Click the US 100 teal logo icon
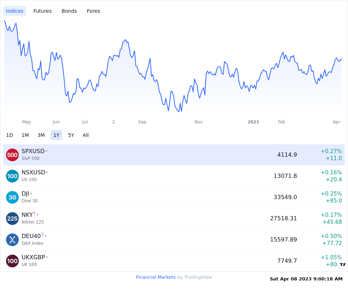The width and height of the screenshot is (348, 290). coord(12,176)
